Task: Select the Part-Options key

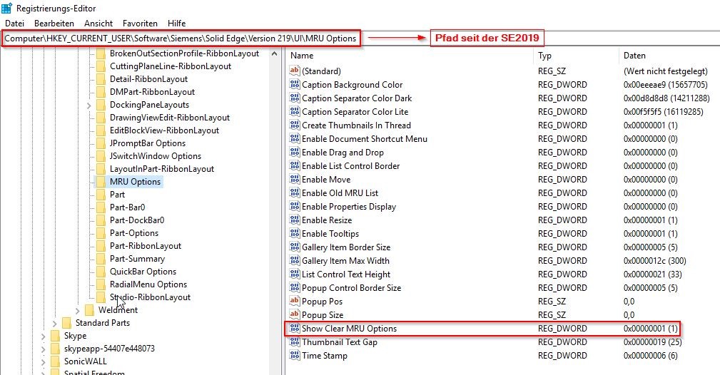Action: point(133,233)
